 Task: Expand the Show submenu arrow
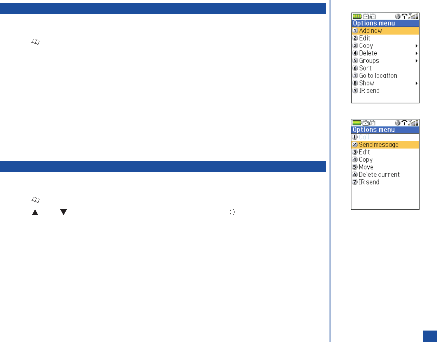click(416, 83)
